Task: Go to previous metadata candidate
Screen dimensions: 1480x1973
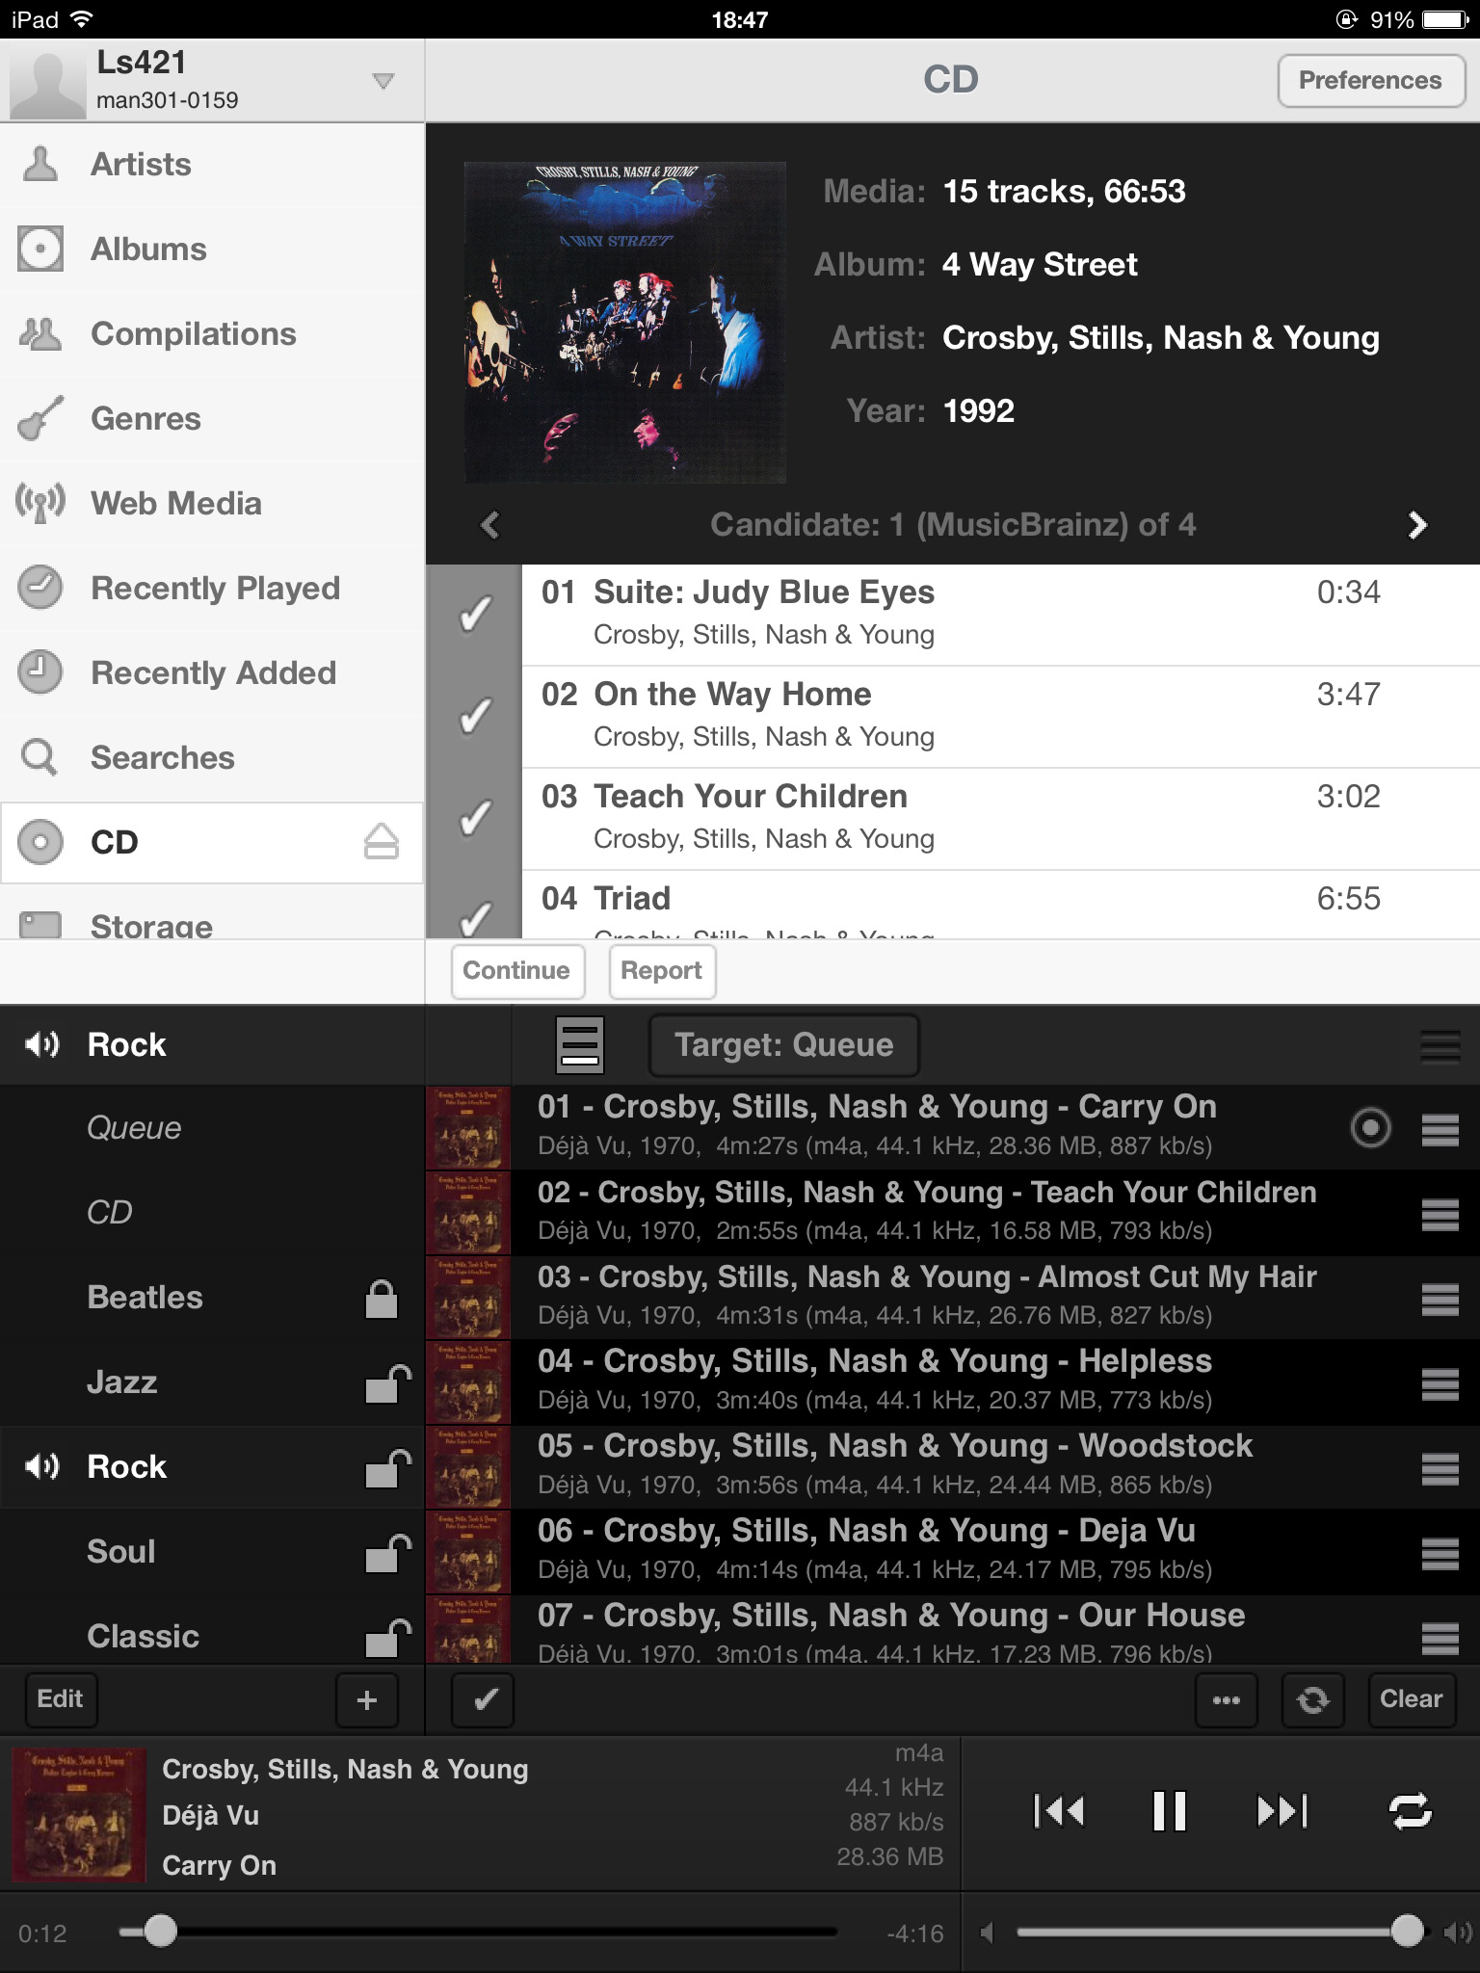Action: tap(490, 525)
